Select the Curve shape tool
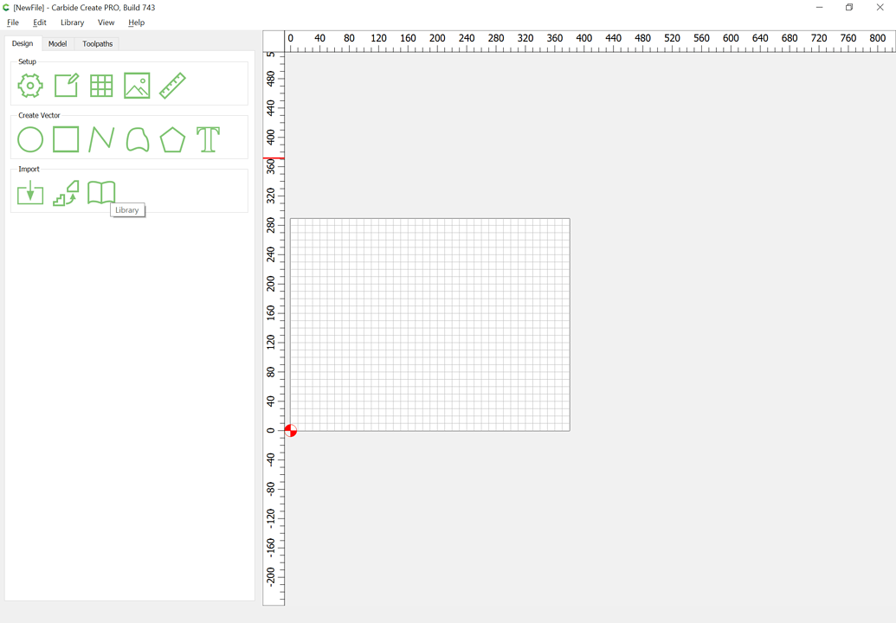The width and height of the screenshot is (896, 623). coord(137,139)
